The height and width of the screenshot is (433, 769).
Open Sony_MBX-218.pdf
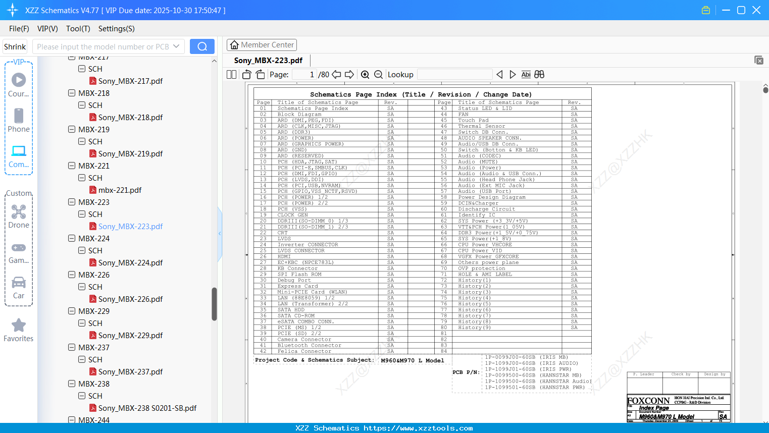click(x=130, y=117)
